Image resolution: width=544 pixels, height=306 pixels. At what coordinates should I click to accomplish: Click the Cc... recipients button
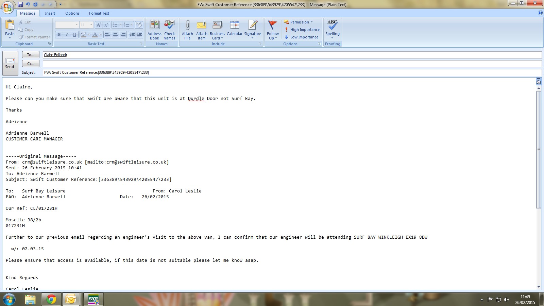pyautogui.click(x=31, y=64)
